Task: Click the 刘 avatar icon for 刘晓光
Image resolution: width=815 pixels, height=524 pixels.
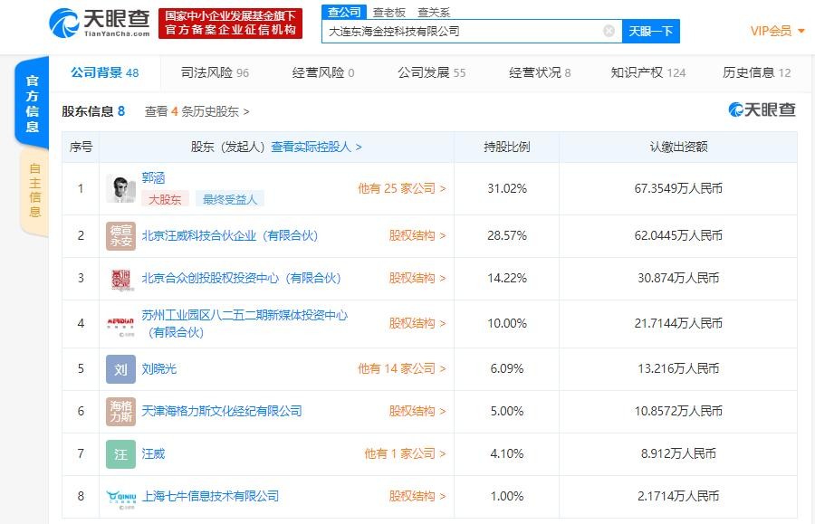Action: (x=120, y=368)
